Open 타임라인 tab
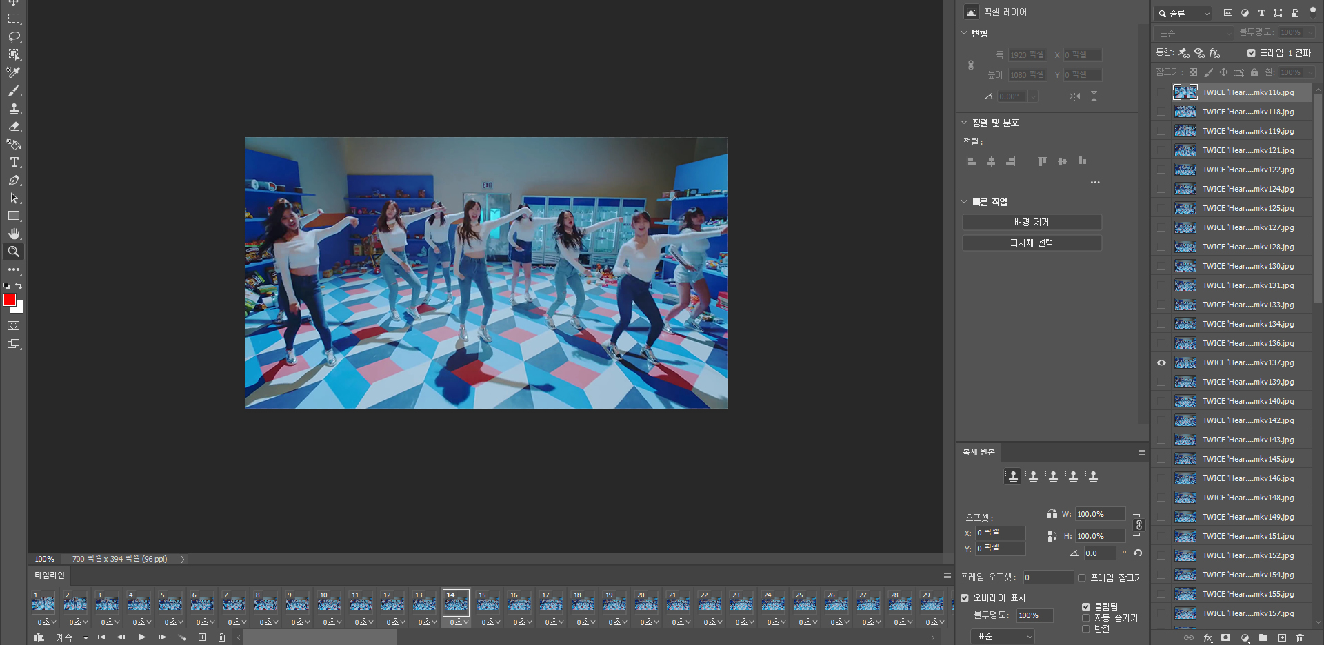The width and height of the screenshot is (1324, 645). 50,575
